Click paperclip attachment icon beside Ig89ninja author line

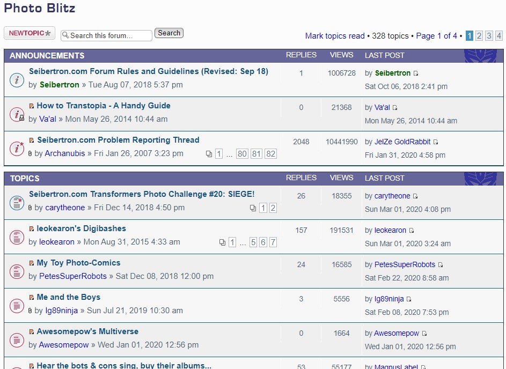[x=30, y=311]
